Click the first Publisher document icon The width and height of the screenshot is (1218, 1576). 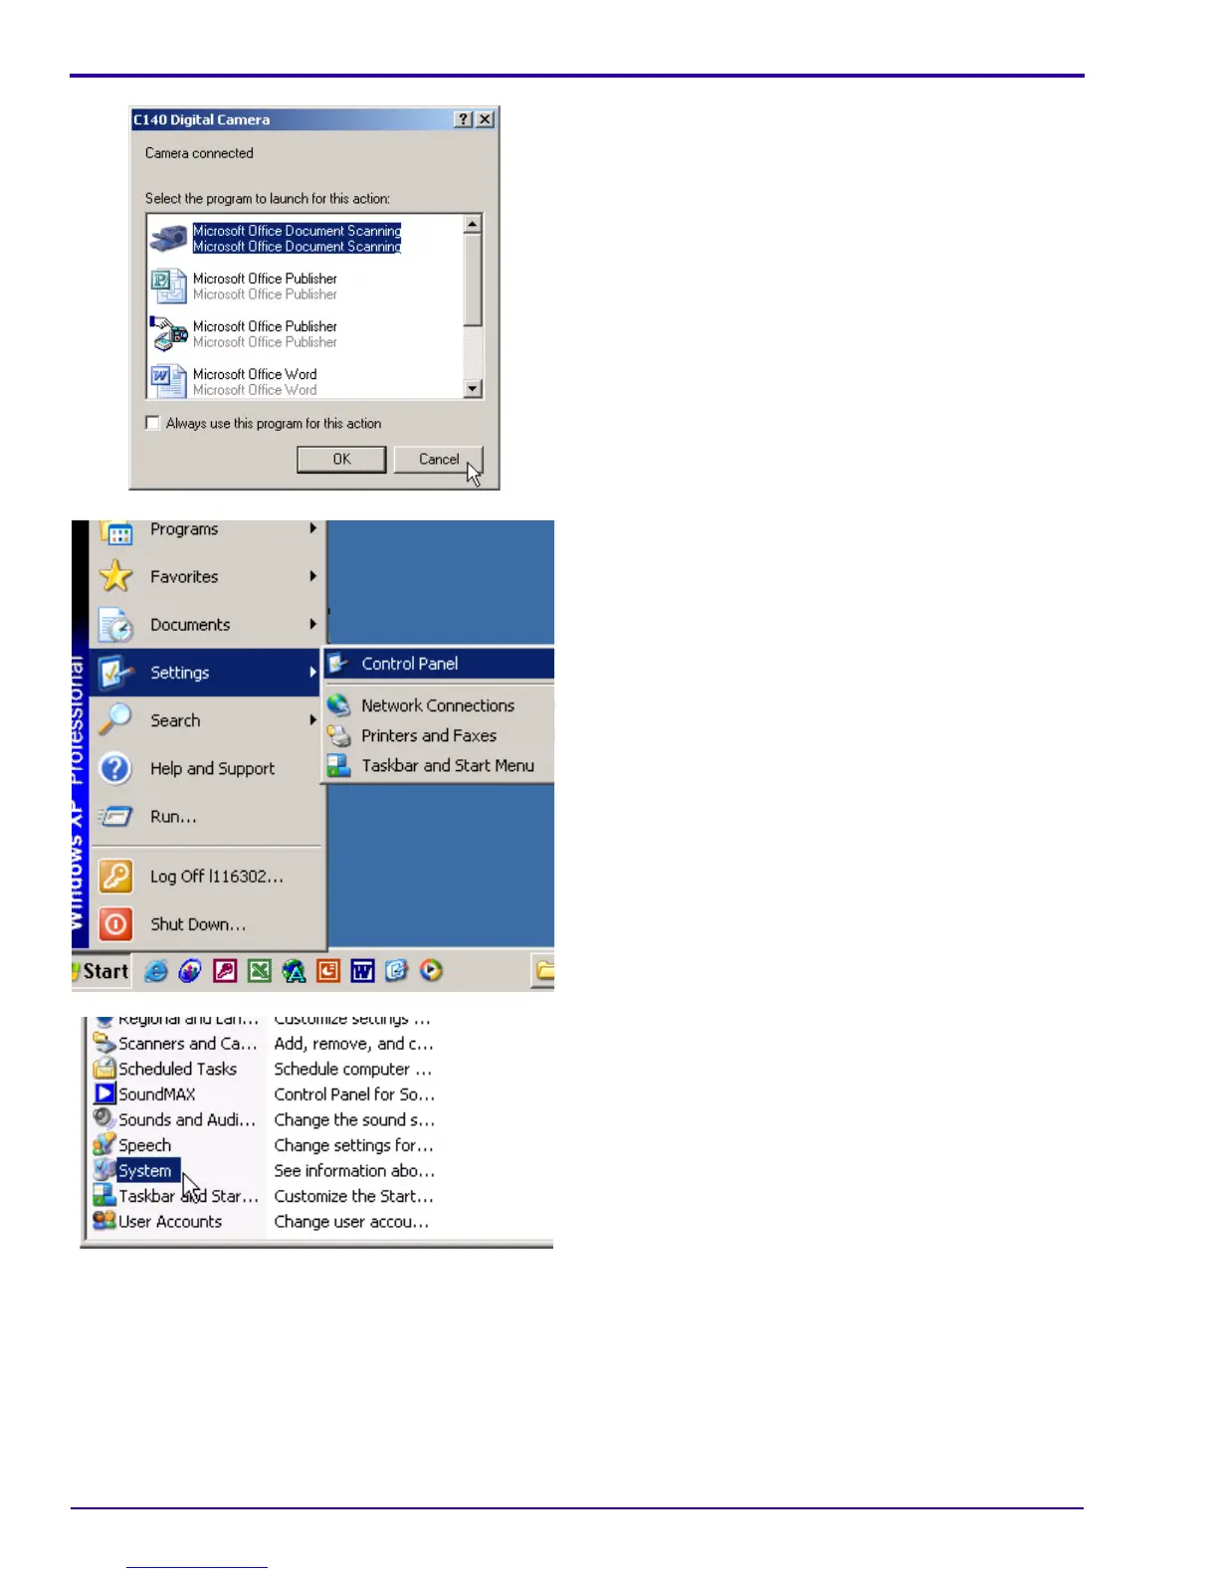(x=168, y=287)
